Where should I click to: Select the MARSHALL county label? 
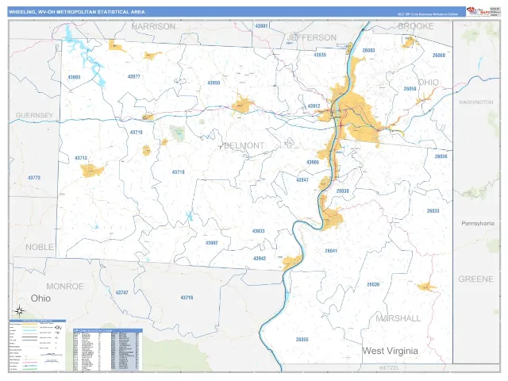pyautogui.click(x=398, y=318)
